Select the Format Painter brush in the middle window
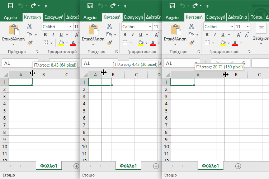Image resolution: width=269 pixels, height=179 pixels. [109, 43]
